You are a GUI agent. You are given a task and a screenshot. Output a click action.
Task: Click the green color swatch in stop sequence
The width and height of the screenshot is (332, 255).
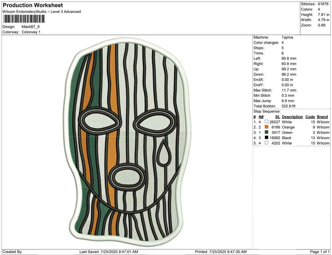(x=266, y=132)
